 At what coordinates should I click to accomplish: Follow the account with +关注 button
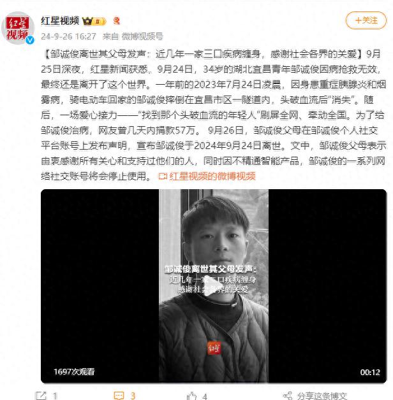pos(366,20)
